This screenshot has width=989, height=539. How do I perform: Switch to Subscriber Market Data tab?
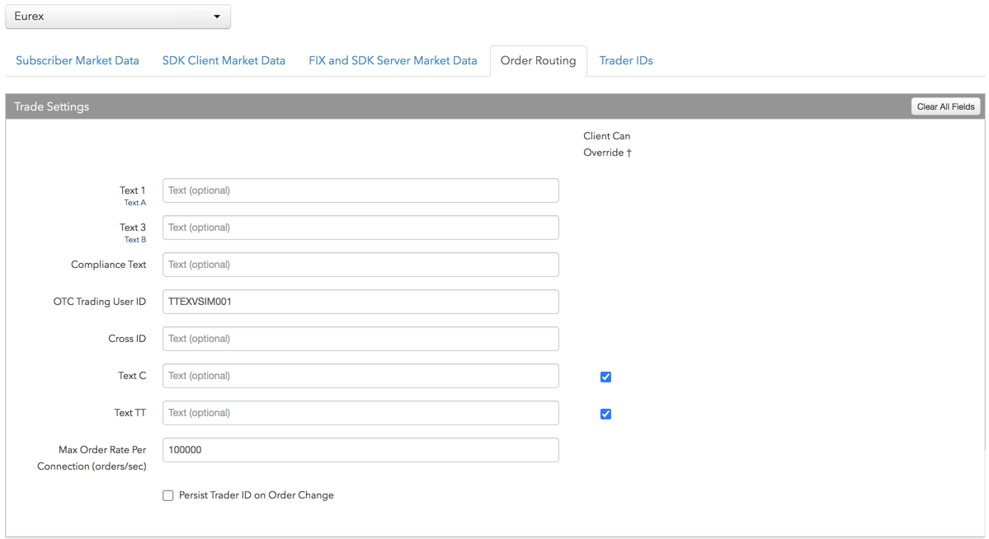[x=78, y=60]
